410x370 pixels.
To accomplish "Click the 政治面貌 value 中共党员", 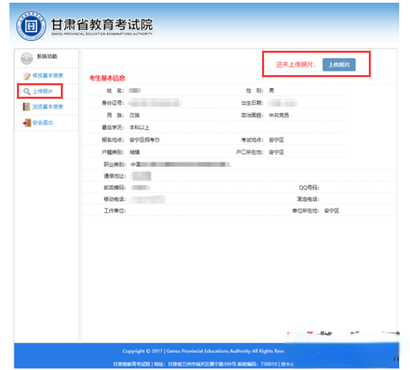I will pos(278,115).
